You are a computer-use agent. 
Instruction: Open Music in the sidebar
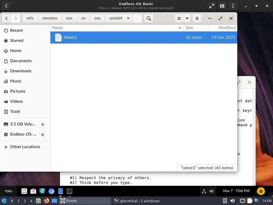click(25, 81)
